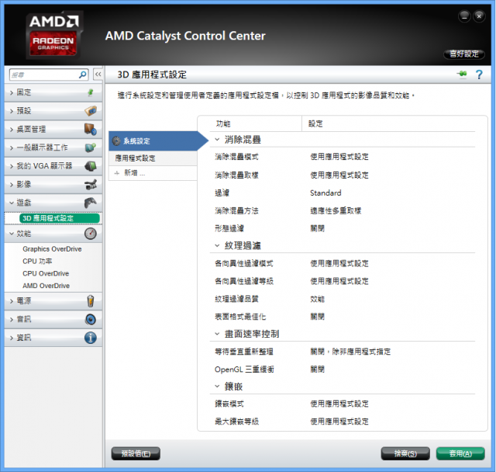Viewport: 496px width, 472px height.
Task: Select the 應用程式設定 tab
Action: point(153,158)
